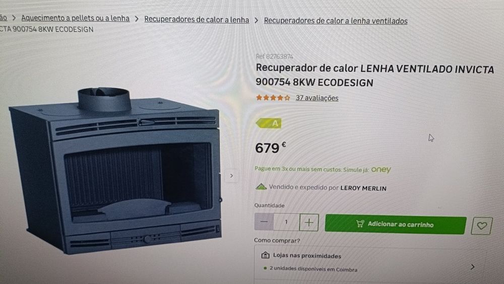Open the energy class A label

(269, 123)
